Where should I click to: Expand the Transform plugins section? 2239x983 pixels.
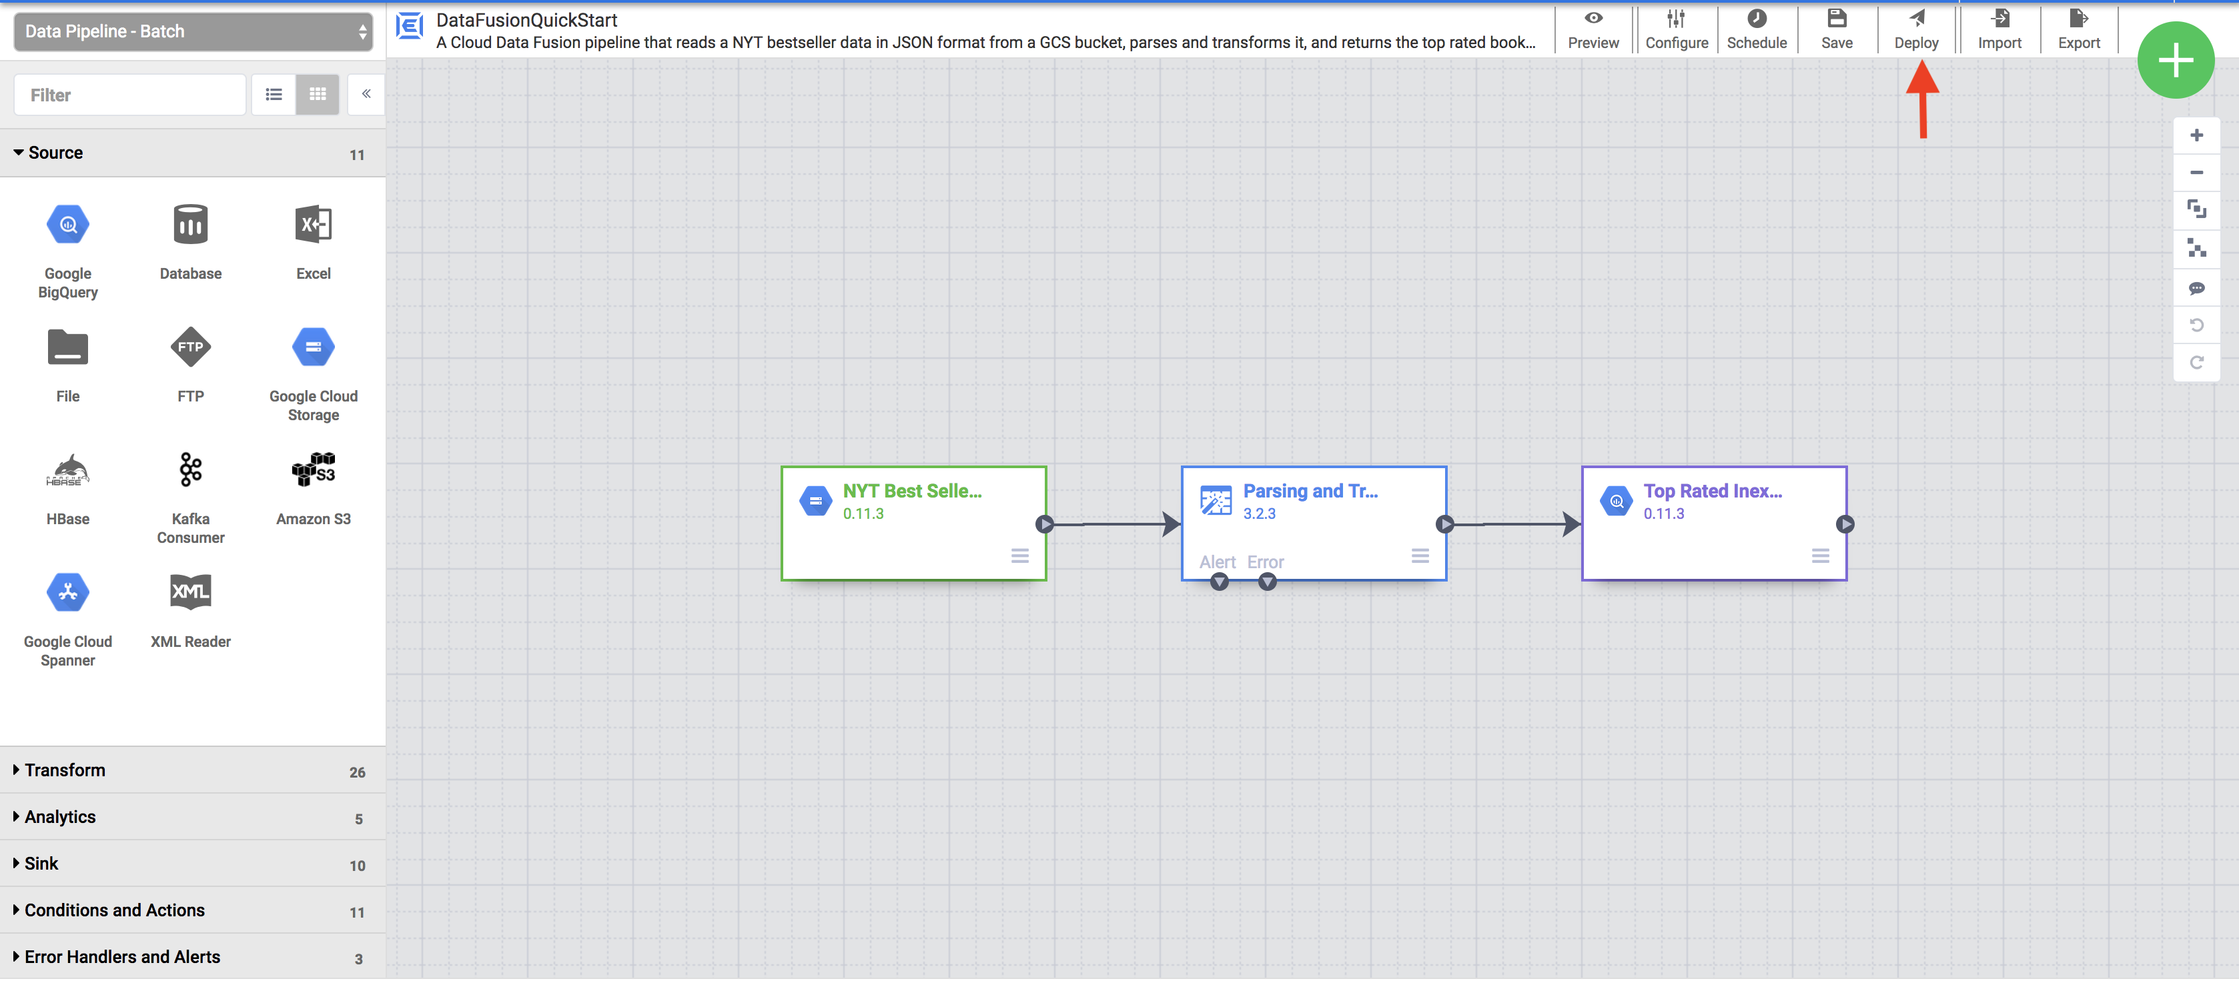click(63, 770)
